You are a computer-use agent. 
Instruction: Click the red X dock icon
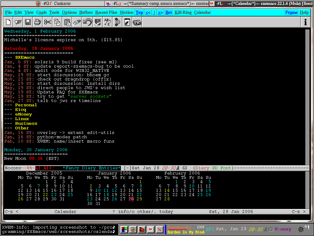(x=159, y=229)
